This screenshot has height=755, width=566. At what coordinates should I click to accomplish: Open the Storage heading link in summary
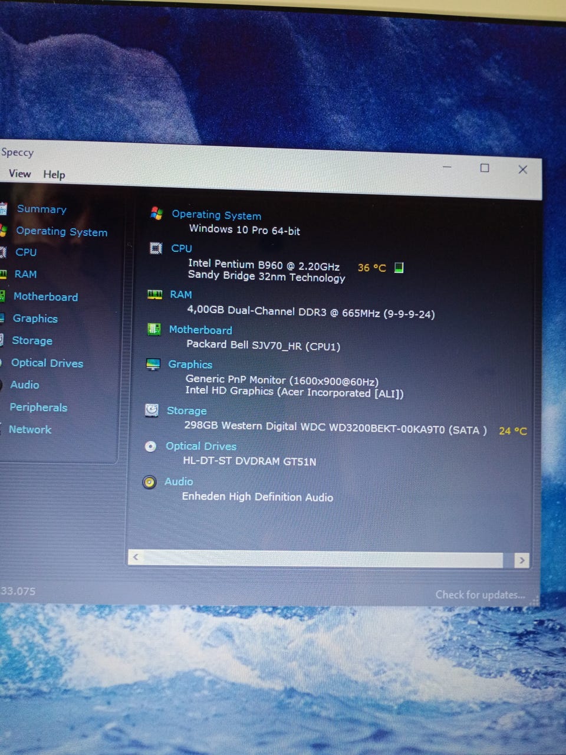(187, 411)
